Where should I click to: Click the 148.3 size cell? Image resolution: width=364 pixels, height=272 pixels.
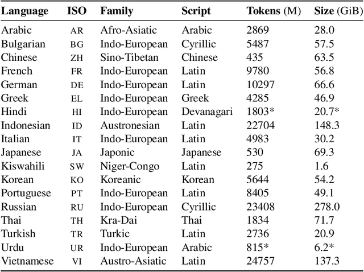coord(326,125)
